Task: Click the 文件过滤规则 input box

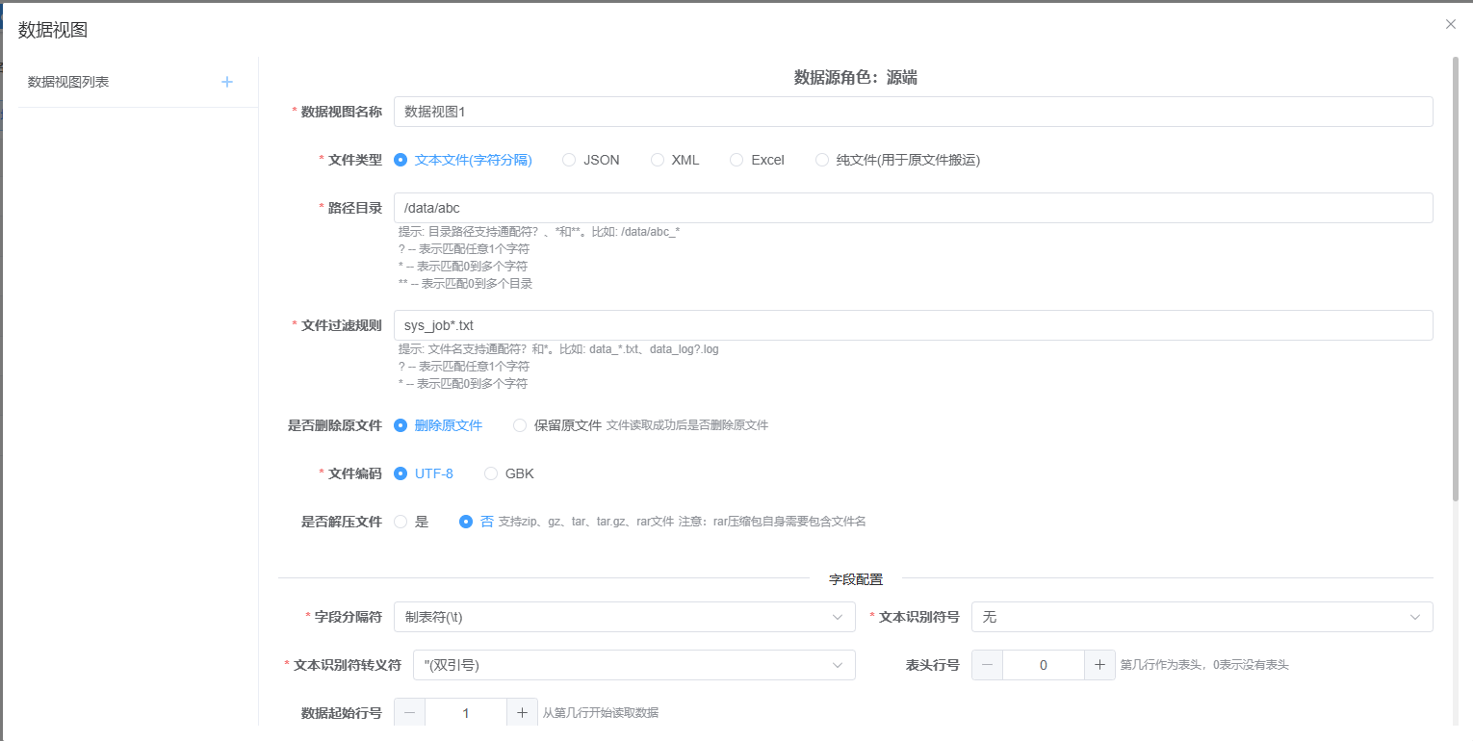Action: pyautogui.click(x=913, y=325)
